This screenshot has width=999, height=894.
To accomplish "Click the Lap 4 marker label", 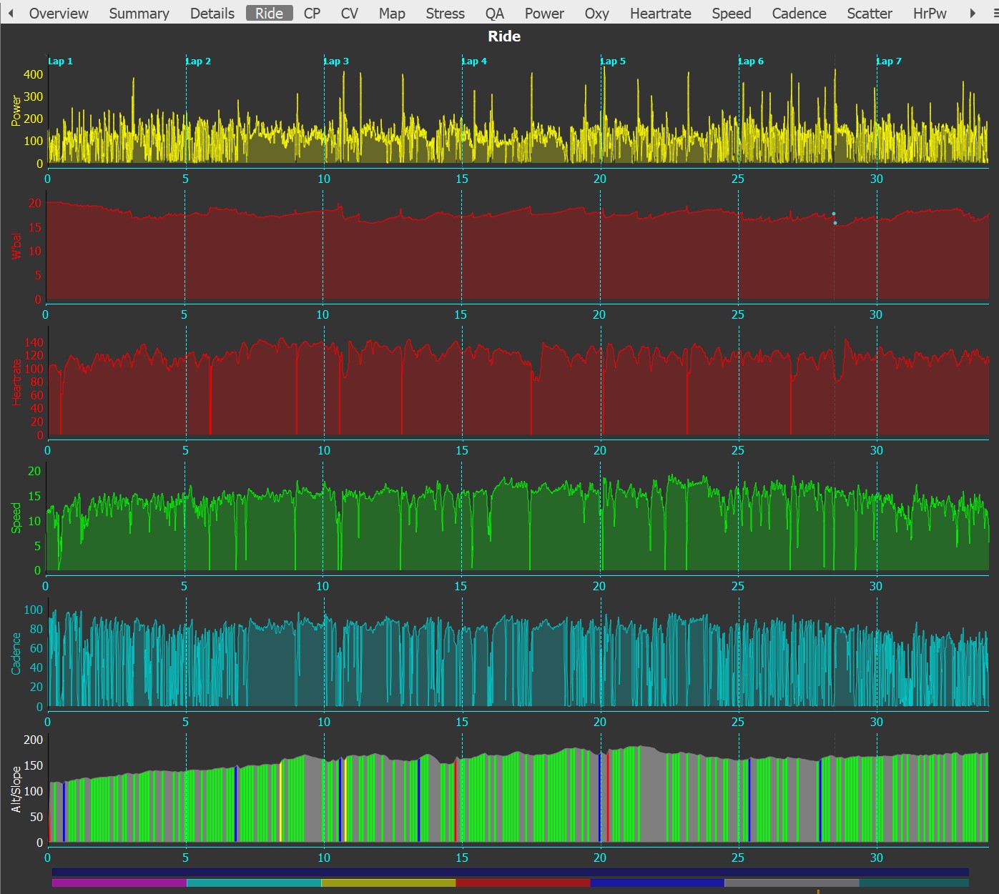I will coord(474,61).
